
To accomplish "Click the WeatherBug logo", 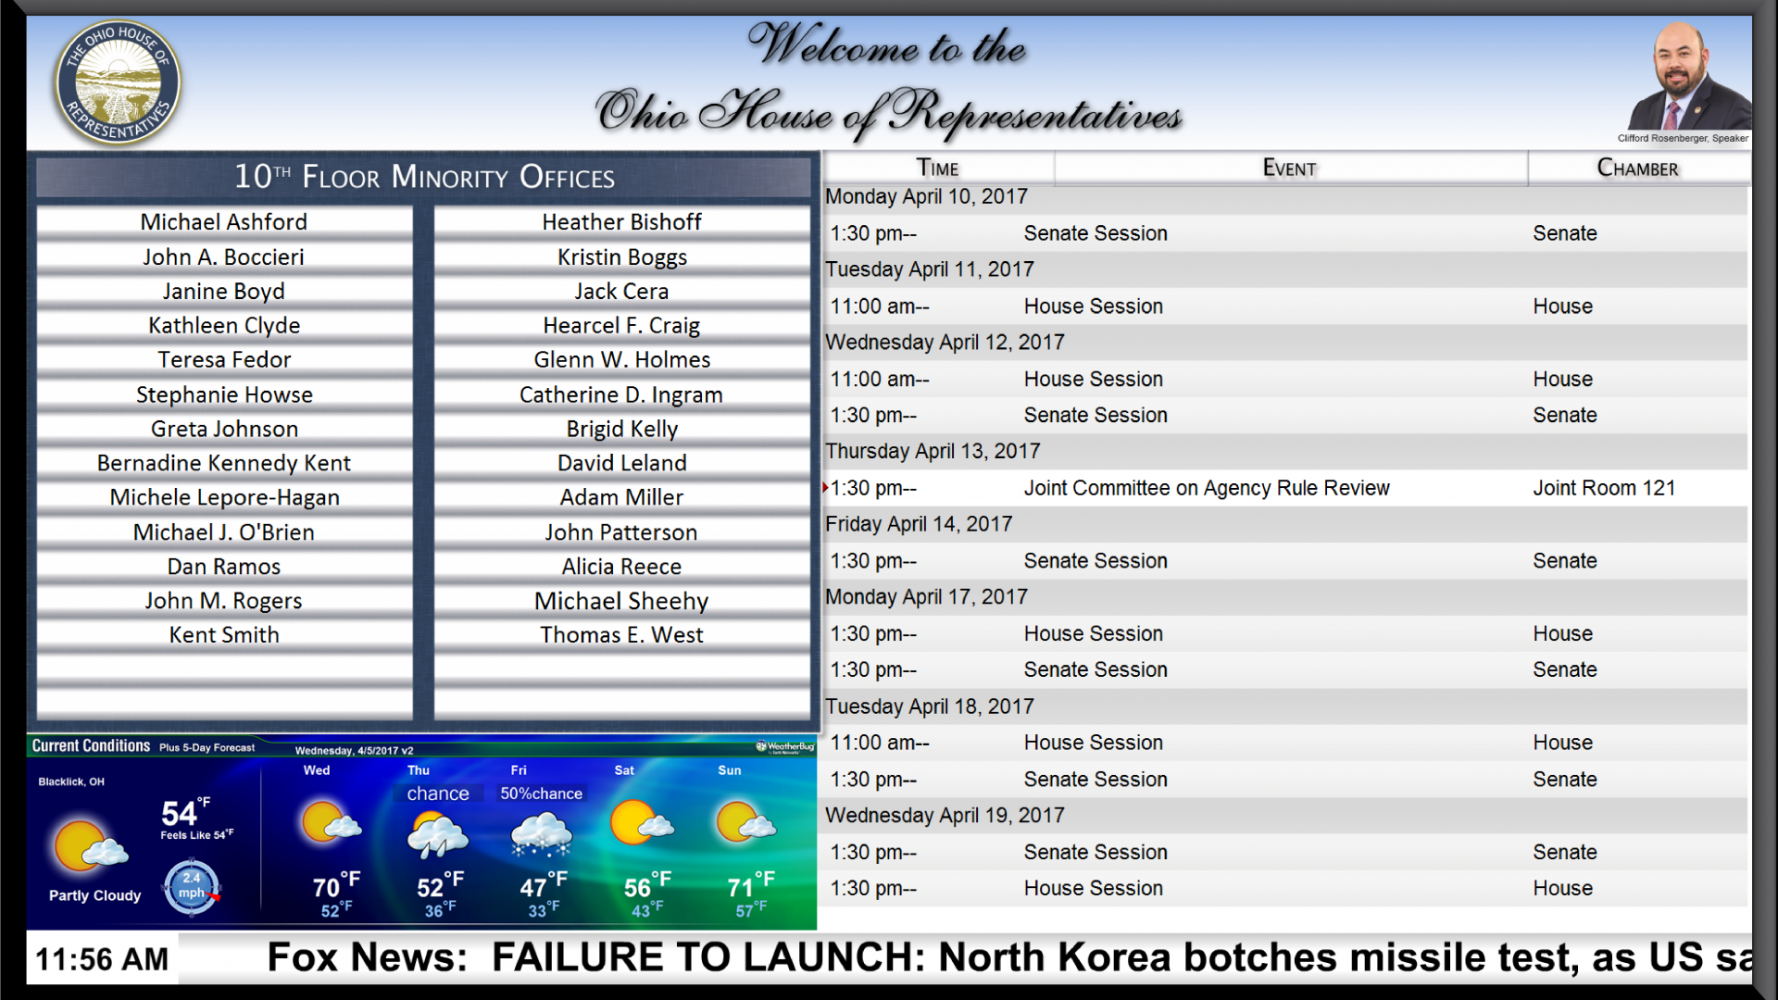I will pyautogui.click(x=785, y=747).
